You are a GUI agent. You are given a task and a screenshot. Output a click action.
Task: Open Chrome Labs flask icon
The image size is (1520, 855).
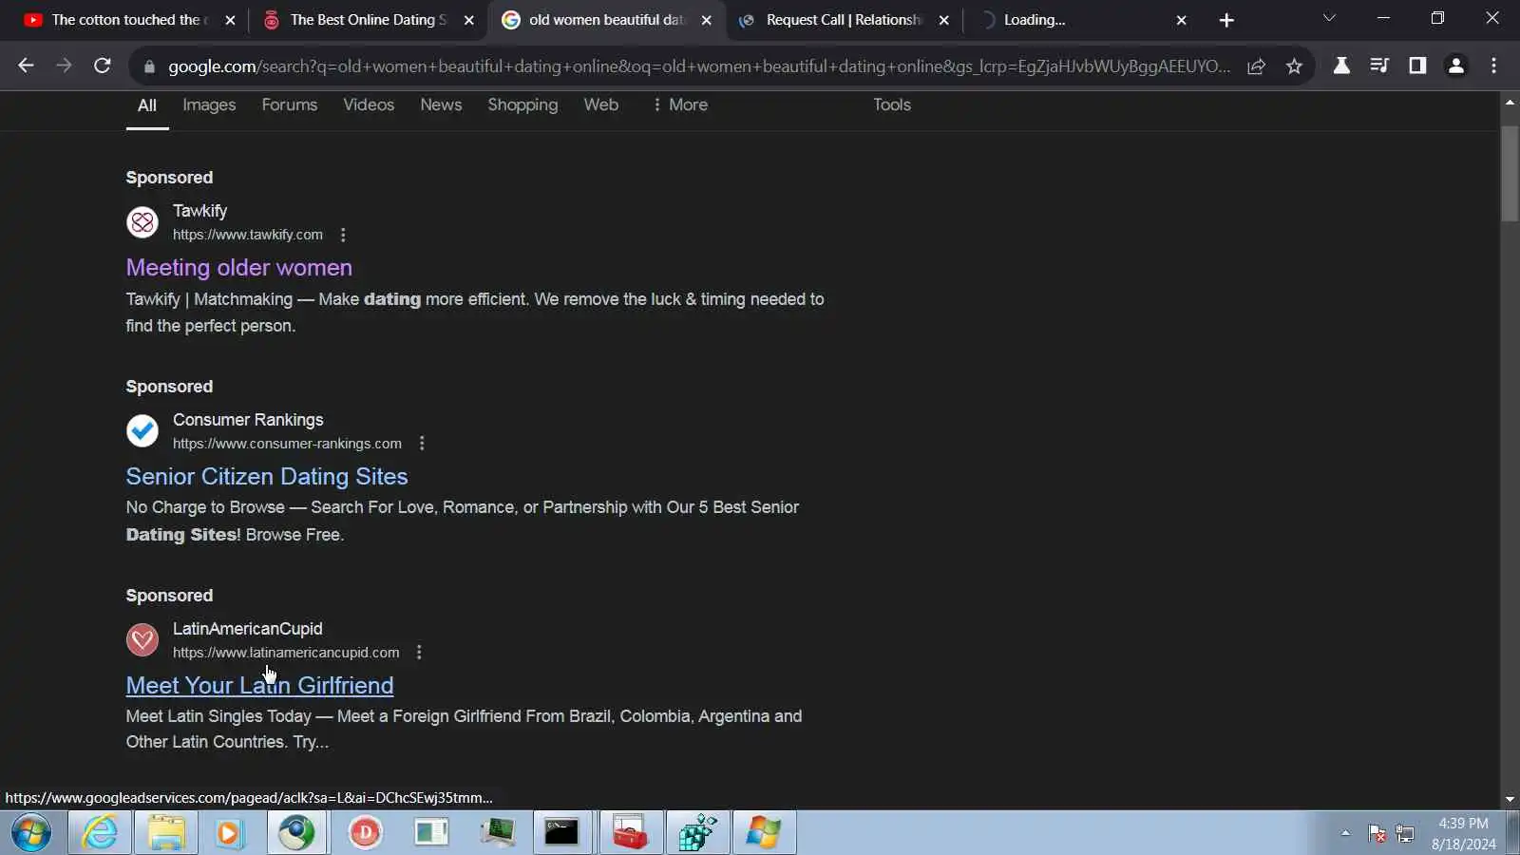click(x=1341, y=66)
